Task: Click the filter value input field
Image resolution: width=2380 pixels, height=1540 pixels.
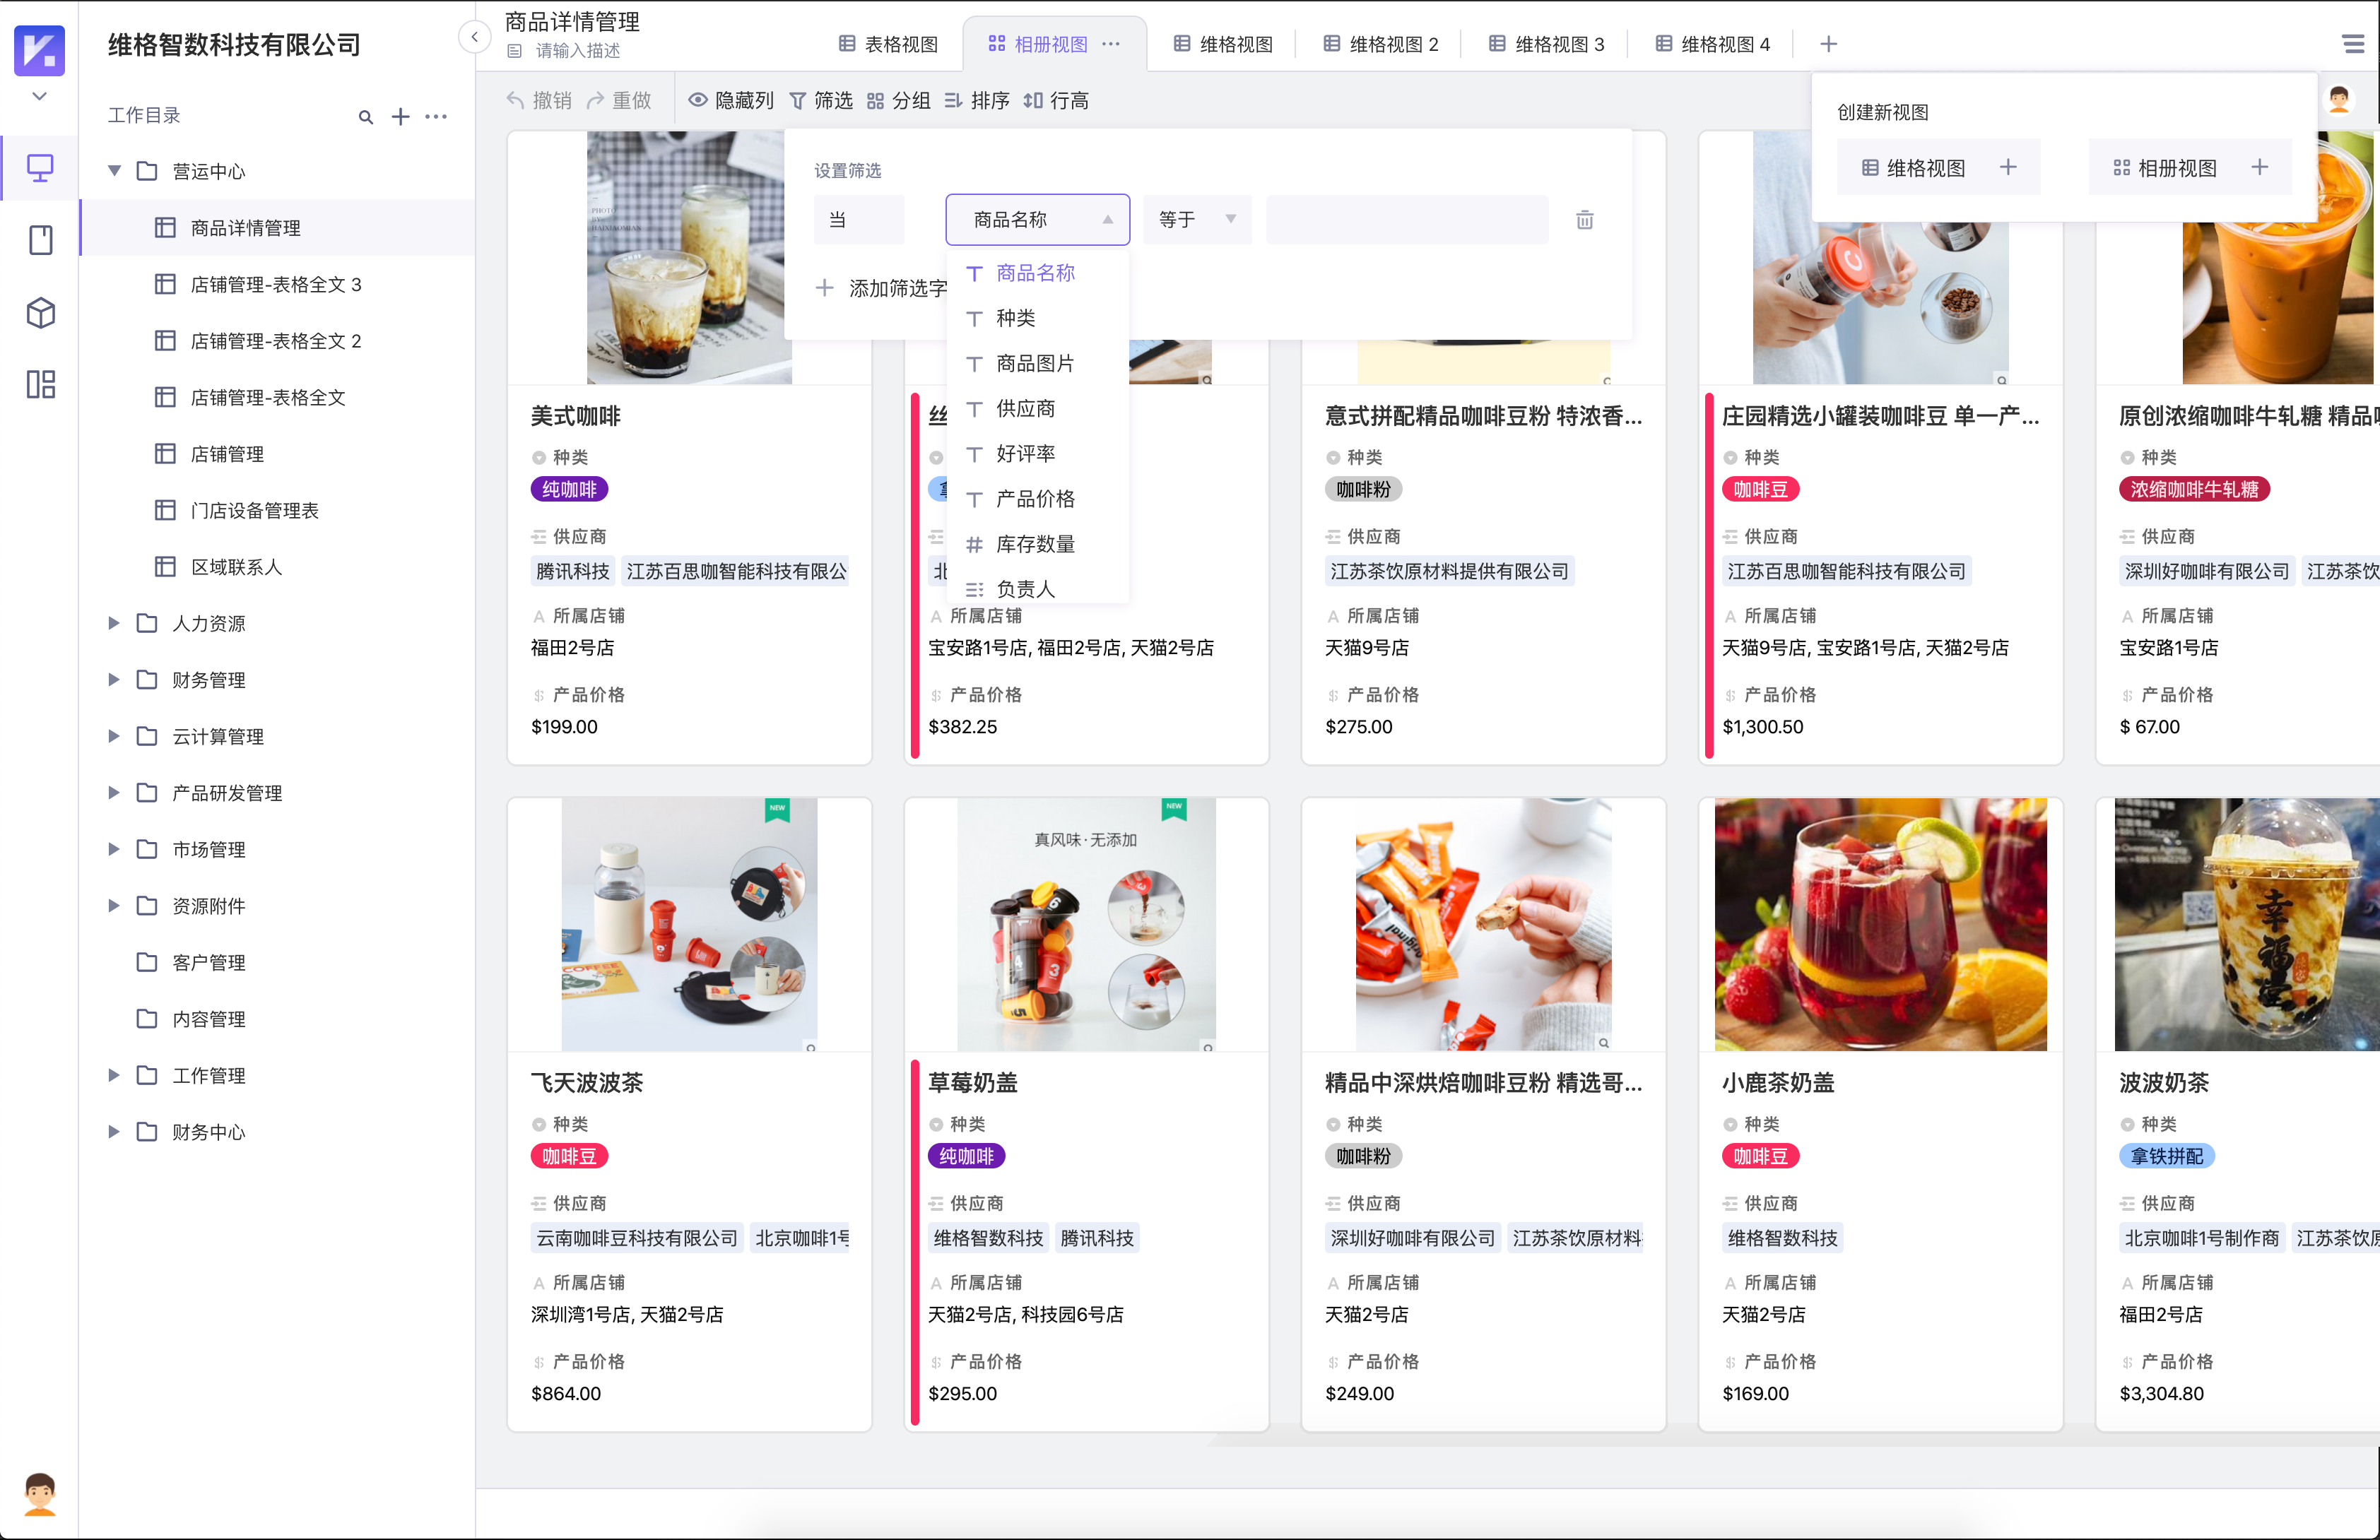Action: tap(1406, 220)
